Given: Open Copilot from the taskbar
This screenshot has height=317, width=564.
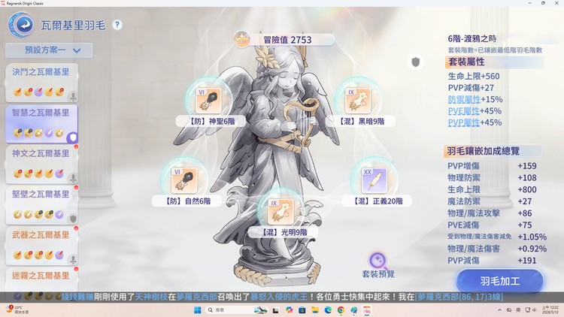Looking at the screenshot, I should click(289, 309).
